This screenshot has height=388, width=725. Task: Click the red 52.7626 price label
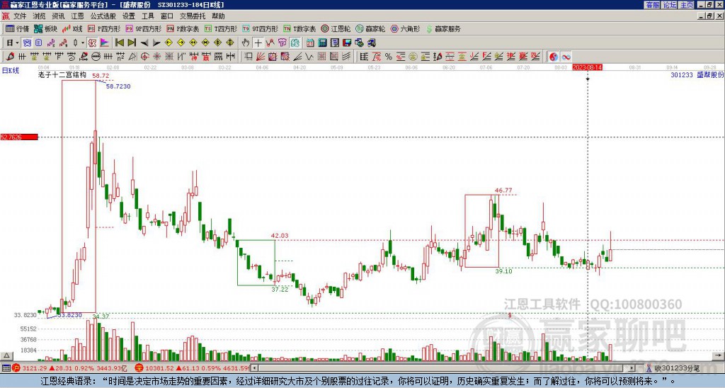pyautogui.click(x=19, y=137)
